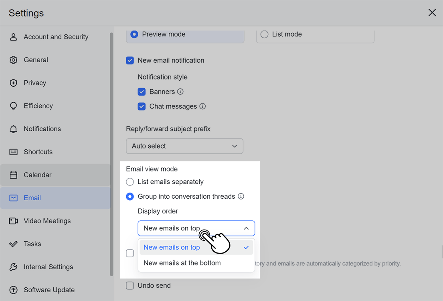Open Internal Settings section

click(55, 267)
